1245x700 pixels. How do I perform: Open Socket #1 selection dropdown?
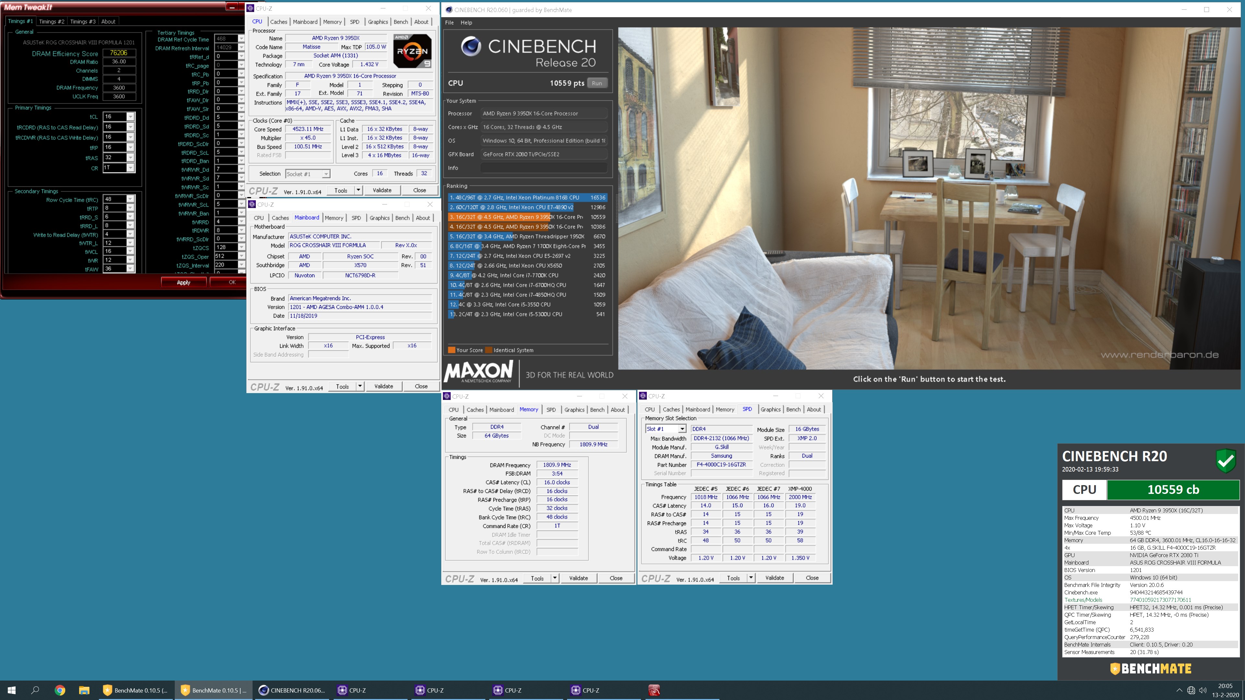307,174
